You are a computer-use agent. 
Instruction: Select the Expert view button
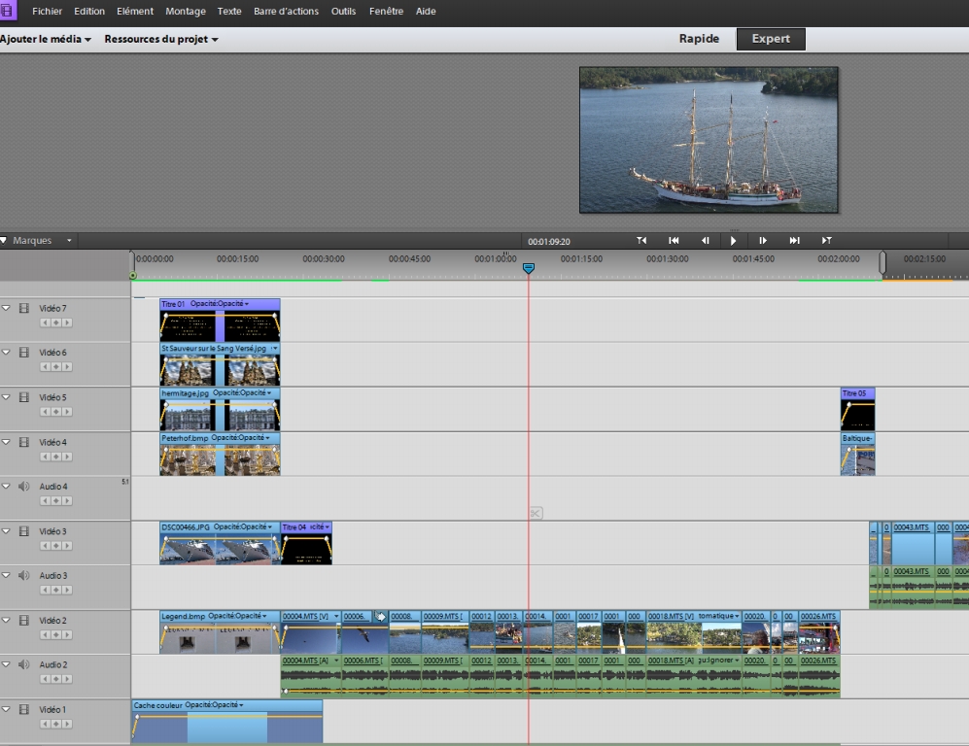click(771, 39)
